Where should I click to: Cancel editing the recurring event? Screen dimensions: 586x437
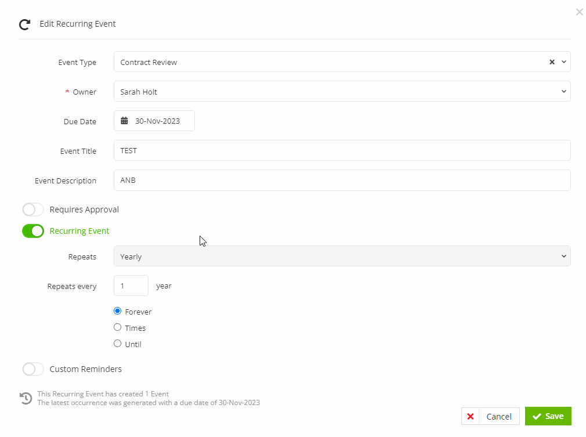(490, 416)
